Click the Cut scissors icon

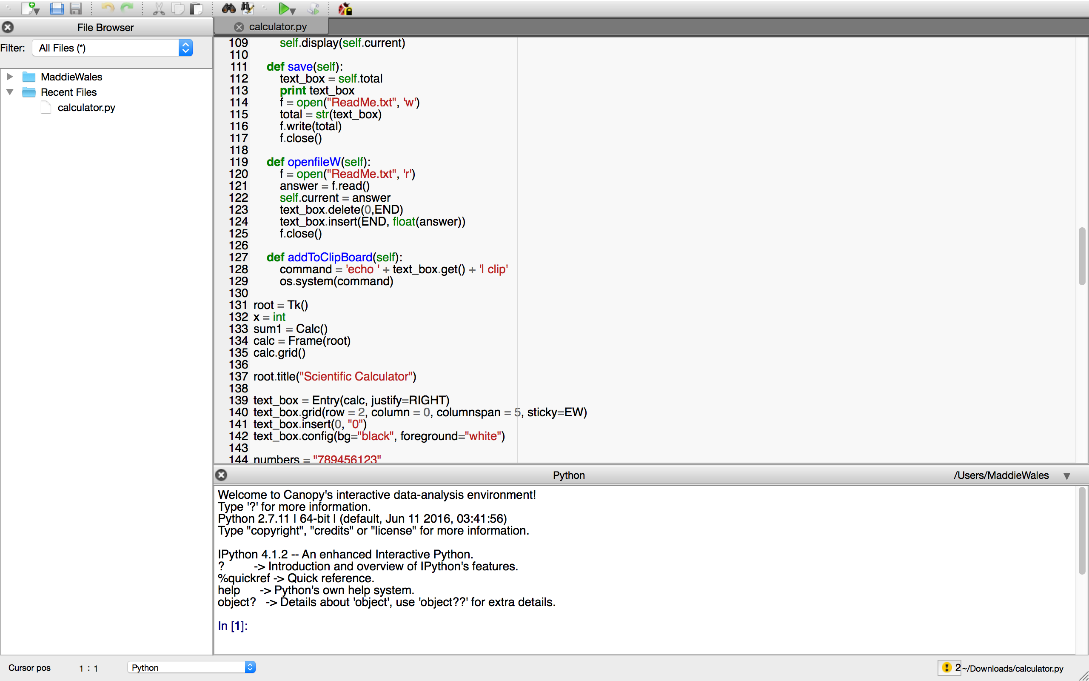(x=158, y=9)
